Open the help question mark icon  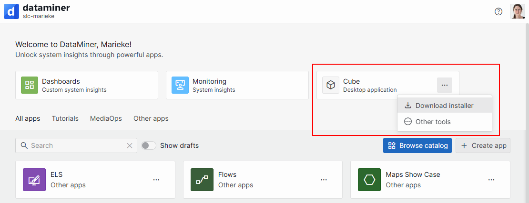[x=498, y=11]
